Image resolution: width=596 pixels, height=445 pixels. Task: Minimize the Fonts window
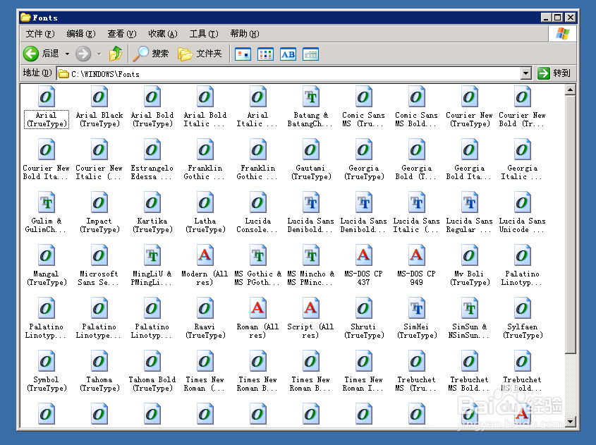point(547,18)
